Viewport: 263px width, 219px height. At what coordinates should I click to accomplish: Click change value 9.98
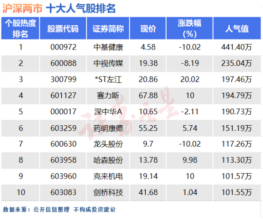pyautogui.click(x=190, y=160)
